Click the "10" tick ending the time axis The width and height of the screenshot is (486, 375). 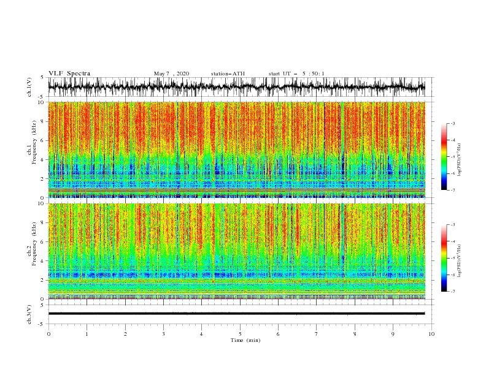pos(431,334)
